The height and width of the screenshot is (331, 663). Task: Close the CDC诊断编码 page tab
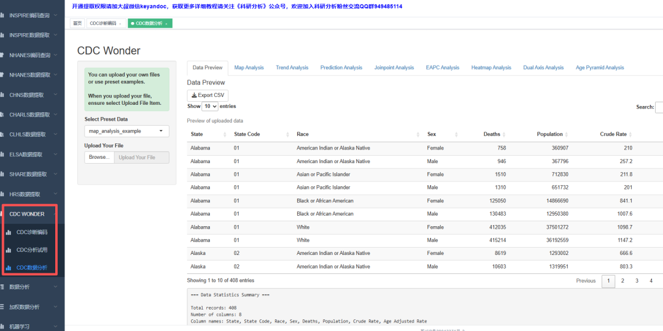(x=120, y=24)
